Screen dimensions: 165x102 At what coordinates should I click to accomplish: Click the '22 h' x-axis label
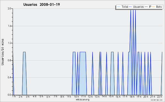point(159,96)
